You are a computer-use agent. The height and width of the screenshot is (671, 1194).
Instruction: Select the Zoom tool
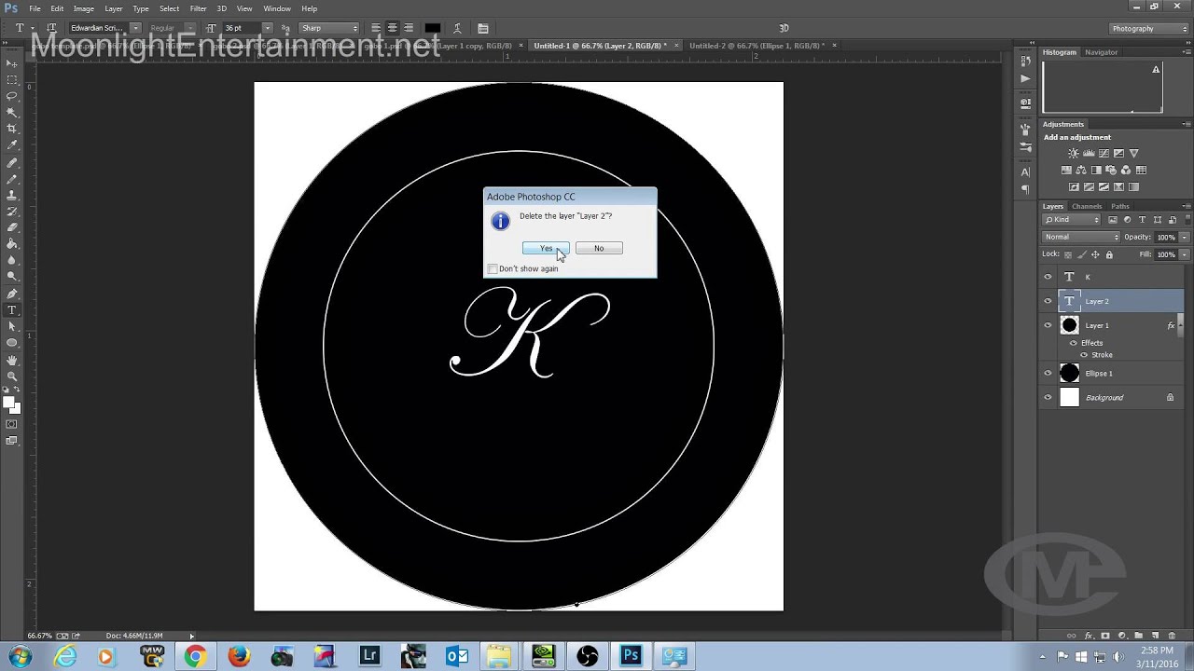[11, 377]
